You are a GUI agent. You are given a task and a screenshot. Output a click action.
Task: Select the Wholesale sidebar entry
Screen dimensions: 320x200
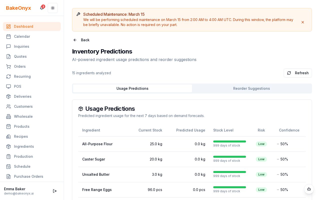click(23, 116)
